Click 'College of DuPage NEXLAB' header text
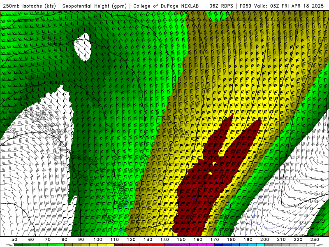 166,6
